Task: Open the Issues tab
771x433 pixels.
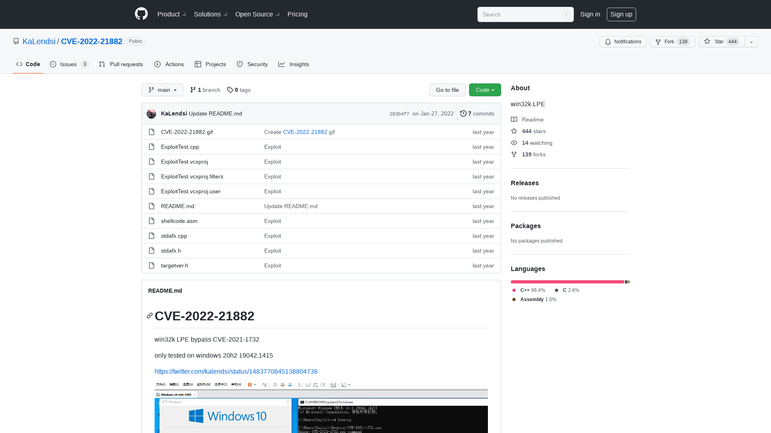Action: (69, 64)
